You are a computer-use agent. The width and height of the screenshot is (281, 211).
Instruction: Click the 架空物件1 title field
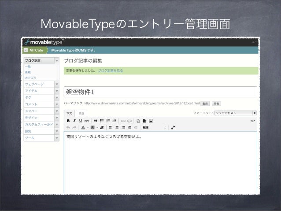160,92
